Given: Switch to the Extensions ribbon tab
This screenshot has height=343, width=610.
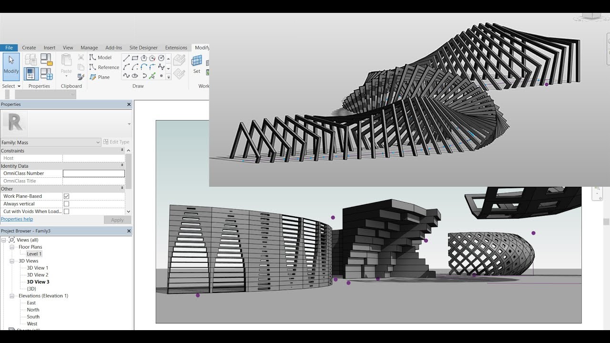Looking at the screenshot, I should tap(176, 48).
